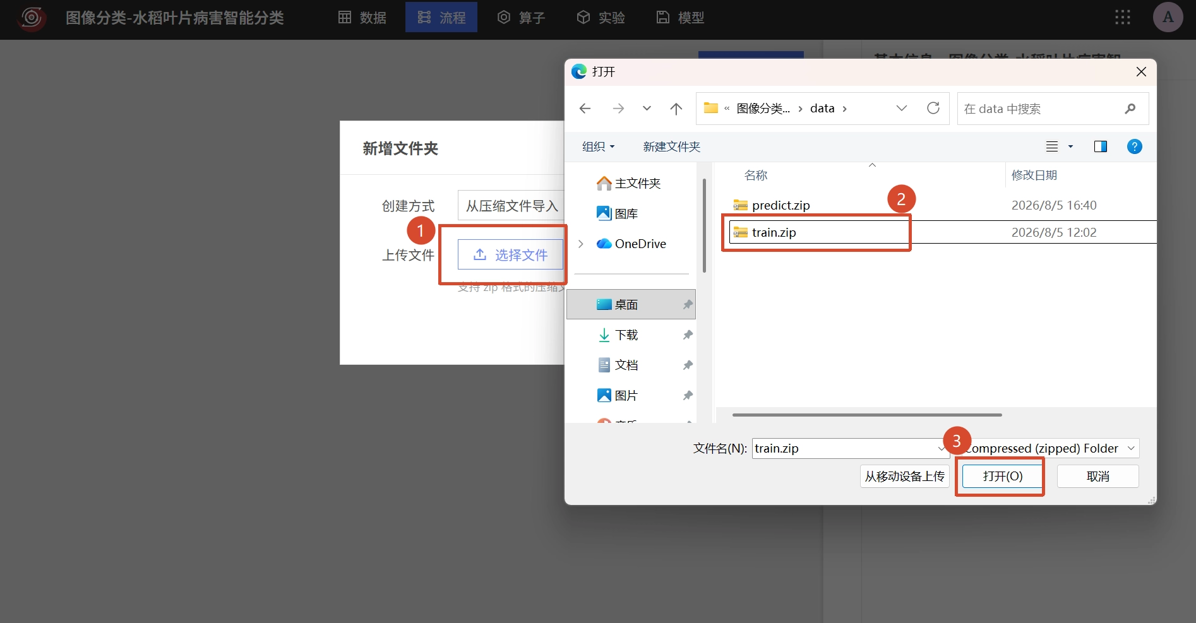Change the file view layout

pos(1052,146)
